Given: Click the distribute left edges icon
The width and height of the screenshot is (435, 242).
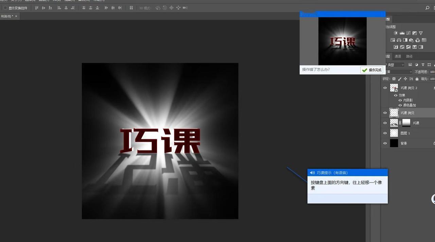Looking at the screenshot, I should 106,8.
